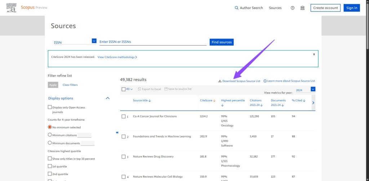
Task: Click the Find sources button
Action: 222,42
